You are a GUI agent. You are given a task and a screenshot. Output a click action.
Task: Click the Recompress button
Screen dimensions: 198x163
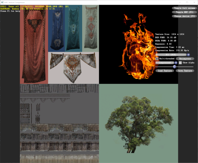(185, 59)
